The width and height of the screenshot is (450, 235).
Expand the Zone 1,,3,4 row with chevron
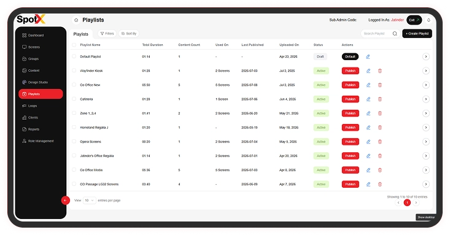pyautogui.click(x=426, y=114)
